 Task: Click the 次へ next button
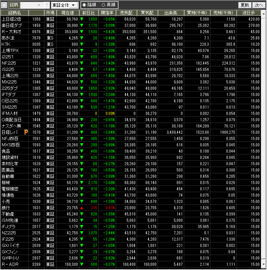259,5
